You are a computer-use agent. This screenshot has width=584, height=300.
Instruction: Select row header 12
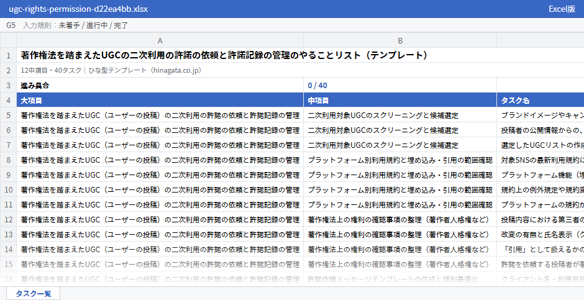8,219
